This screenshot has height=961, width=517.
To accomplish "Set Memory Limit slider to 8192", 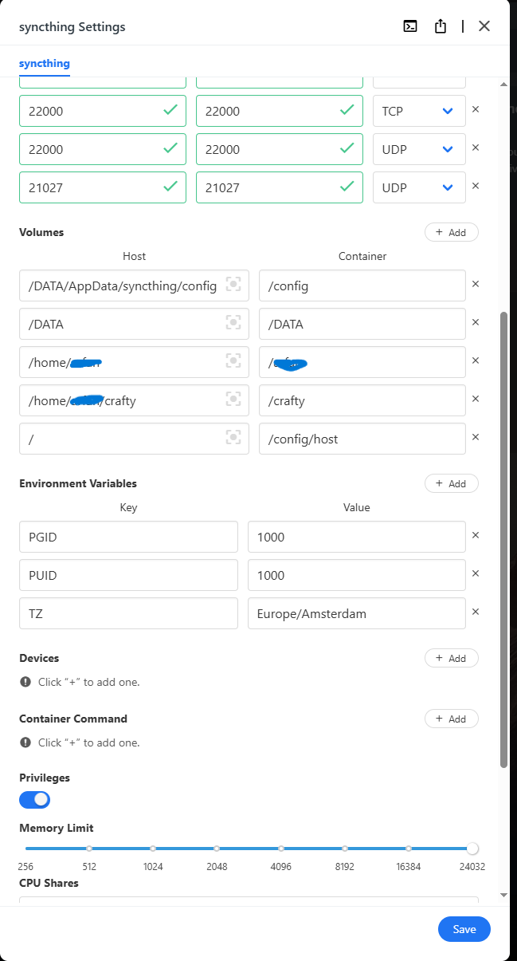I will coord(345,849).
